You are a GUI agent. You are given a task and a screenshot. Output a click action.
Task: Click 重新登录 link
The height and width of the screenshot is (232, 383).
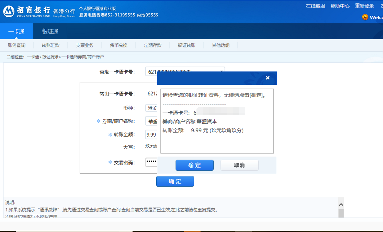365,6
